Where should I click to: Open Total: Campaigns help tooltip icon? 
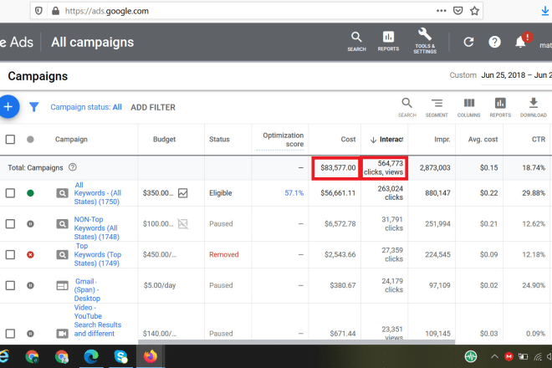pos(73,167)
